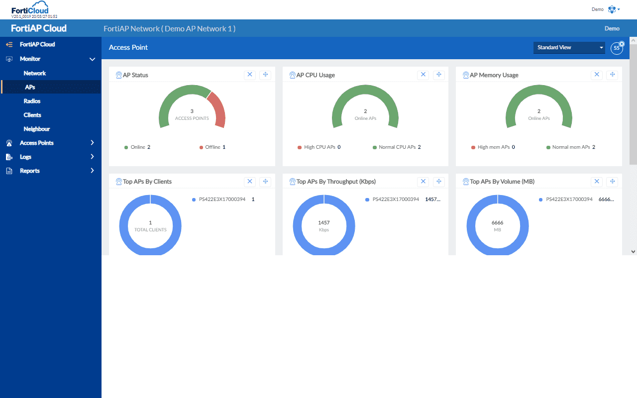Close the AP CPU Usage widget
637x398 pixels.
tap(423, 75)
